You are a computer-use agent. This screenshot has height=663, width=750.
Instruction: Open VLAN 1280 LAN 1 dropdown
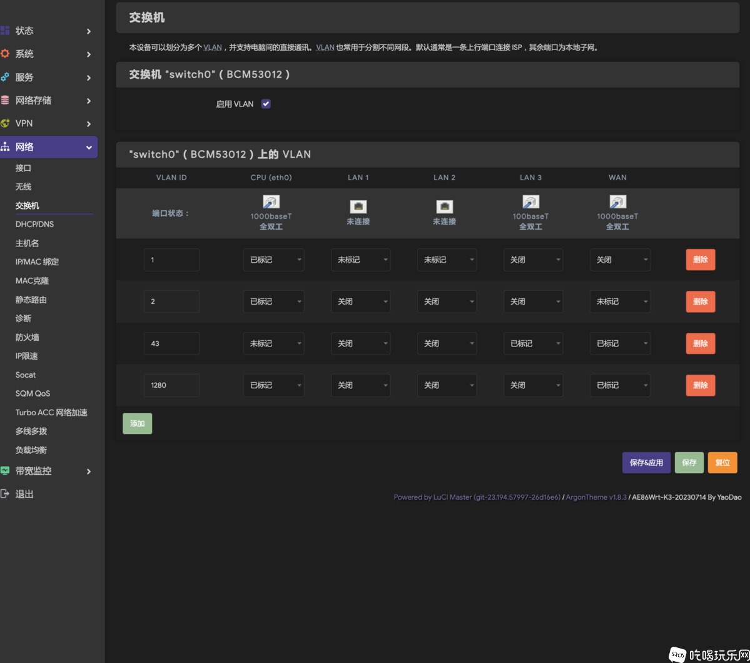[361, 385]
